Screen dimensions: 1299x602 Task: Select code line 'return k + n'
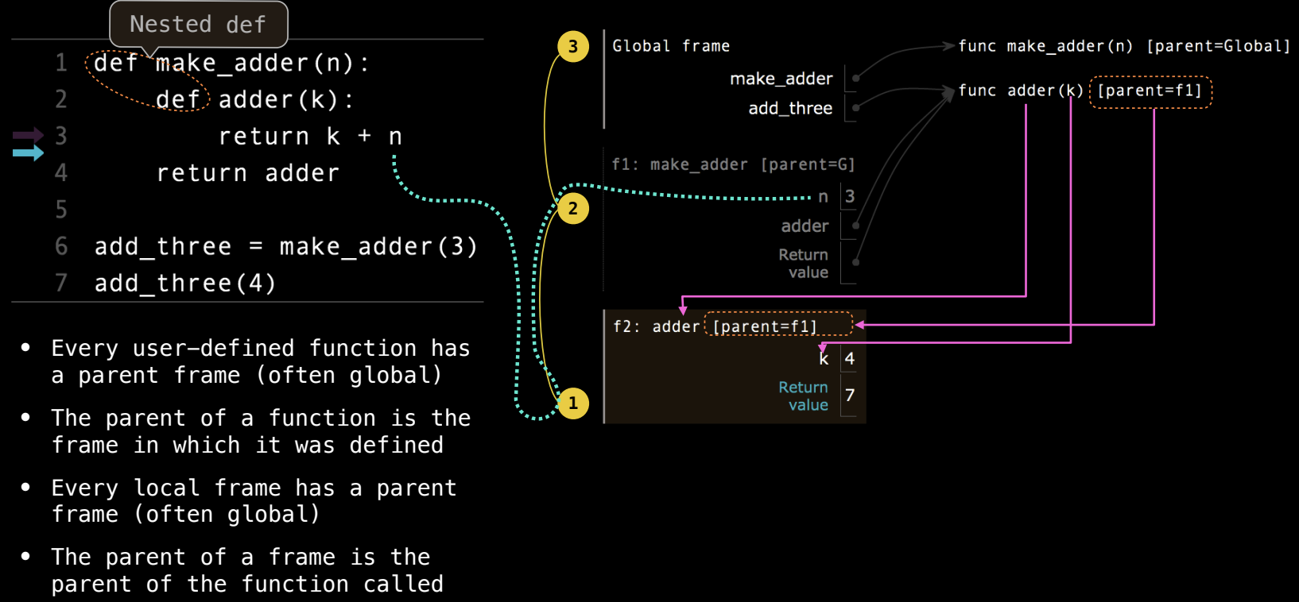311,137
